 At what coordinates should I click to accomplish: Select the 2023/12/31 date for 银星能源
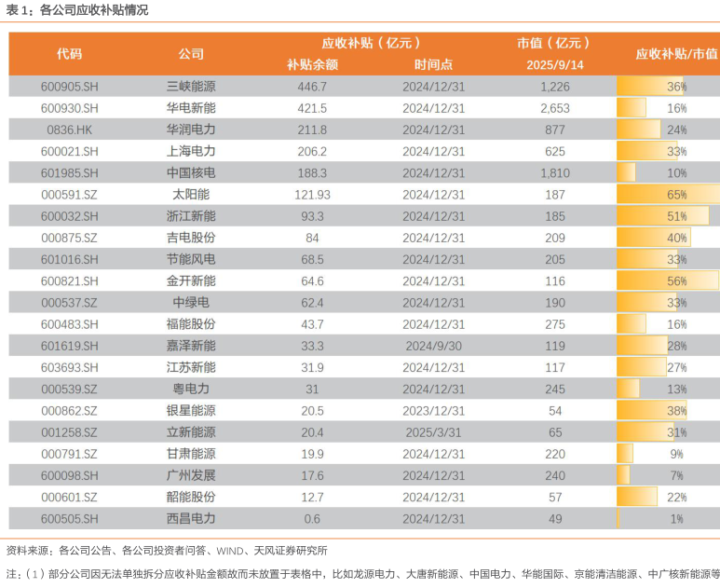coord(433,410)
